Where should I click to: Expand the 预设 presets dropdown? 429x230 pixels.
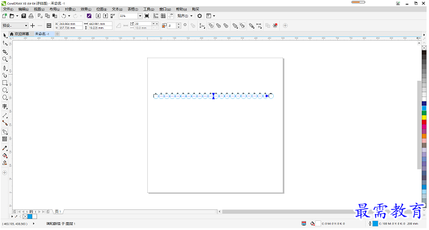pyautogui.click(x=26, y=25)
